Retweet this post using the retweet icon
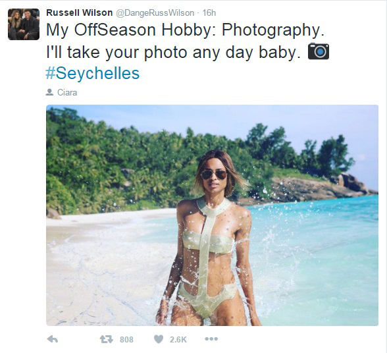The image size is (387, 353). point(107,339)
